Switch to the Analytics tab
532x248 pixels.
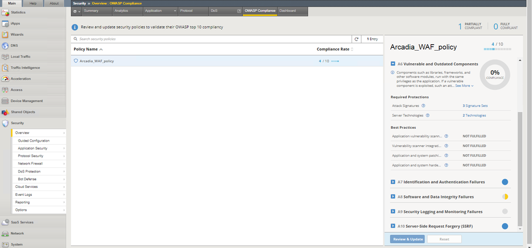(x=128, y=11)
